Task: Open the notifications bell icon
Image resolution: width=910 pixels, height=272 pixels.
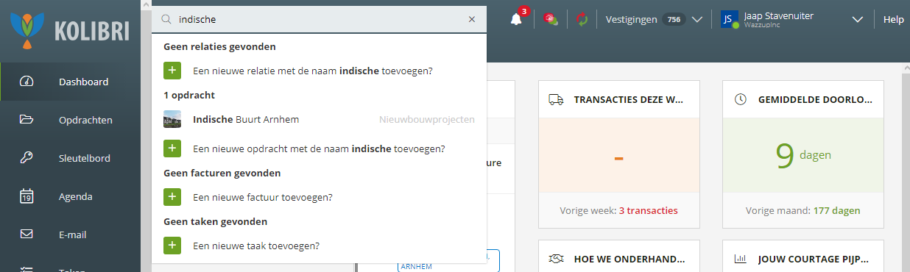Action: click(516, 20)
